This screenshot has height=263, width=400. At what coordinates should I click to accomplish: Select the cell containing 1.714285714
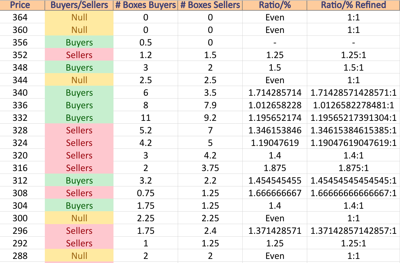(275, 93)
